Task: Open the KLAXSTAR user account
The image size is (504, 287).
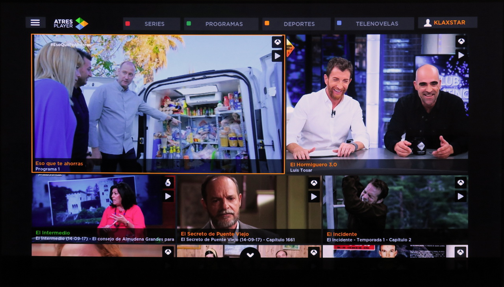Action: coord(448,22)
